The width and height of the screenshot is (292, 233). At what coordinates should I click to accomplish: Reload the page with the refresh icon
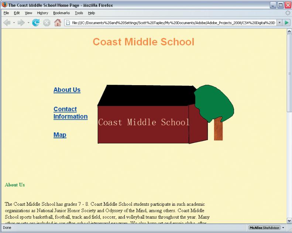click(x=36, y=23)
